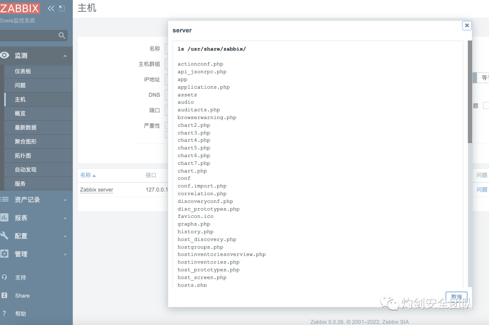Click history.php in the output

coord(196,232)
